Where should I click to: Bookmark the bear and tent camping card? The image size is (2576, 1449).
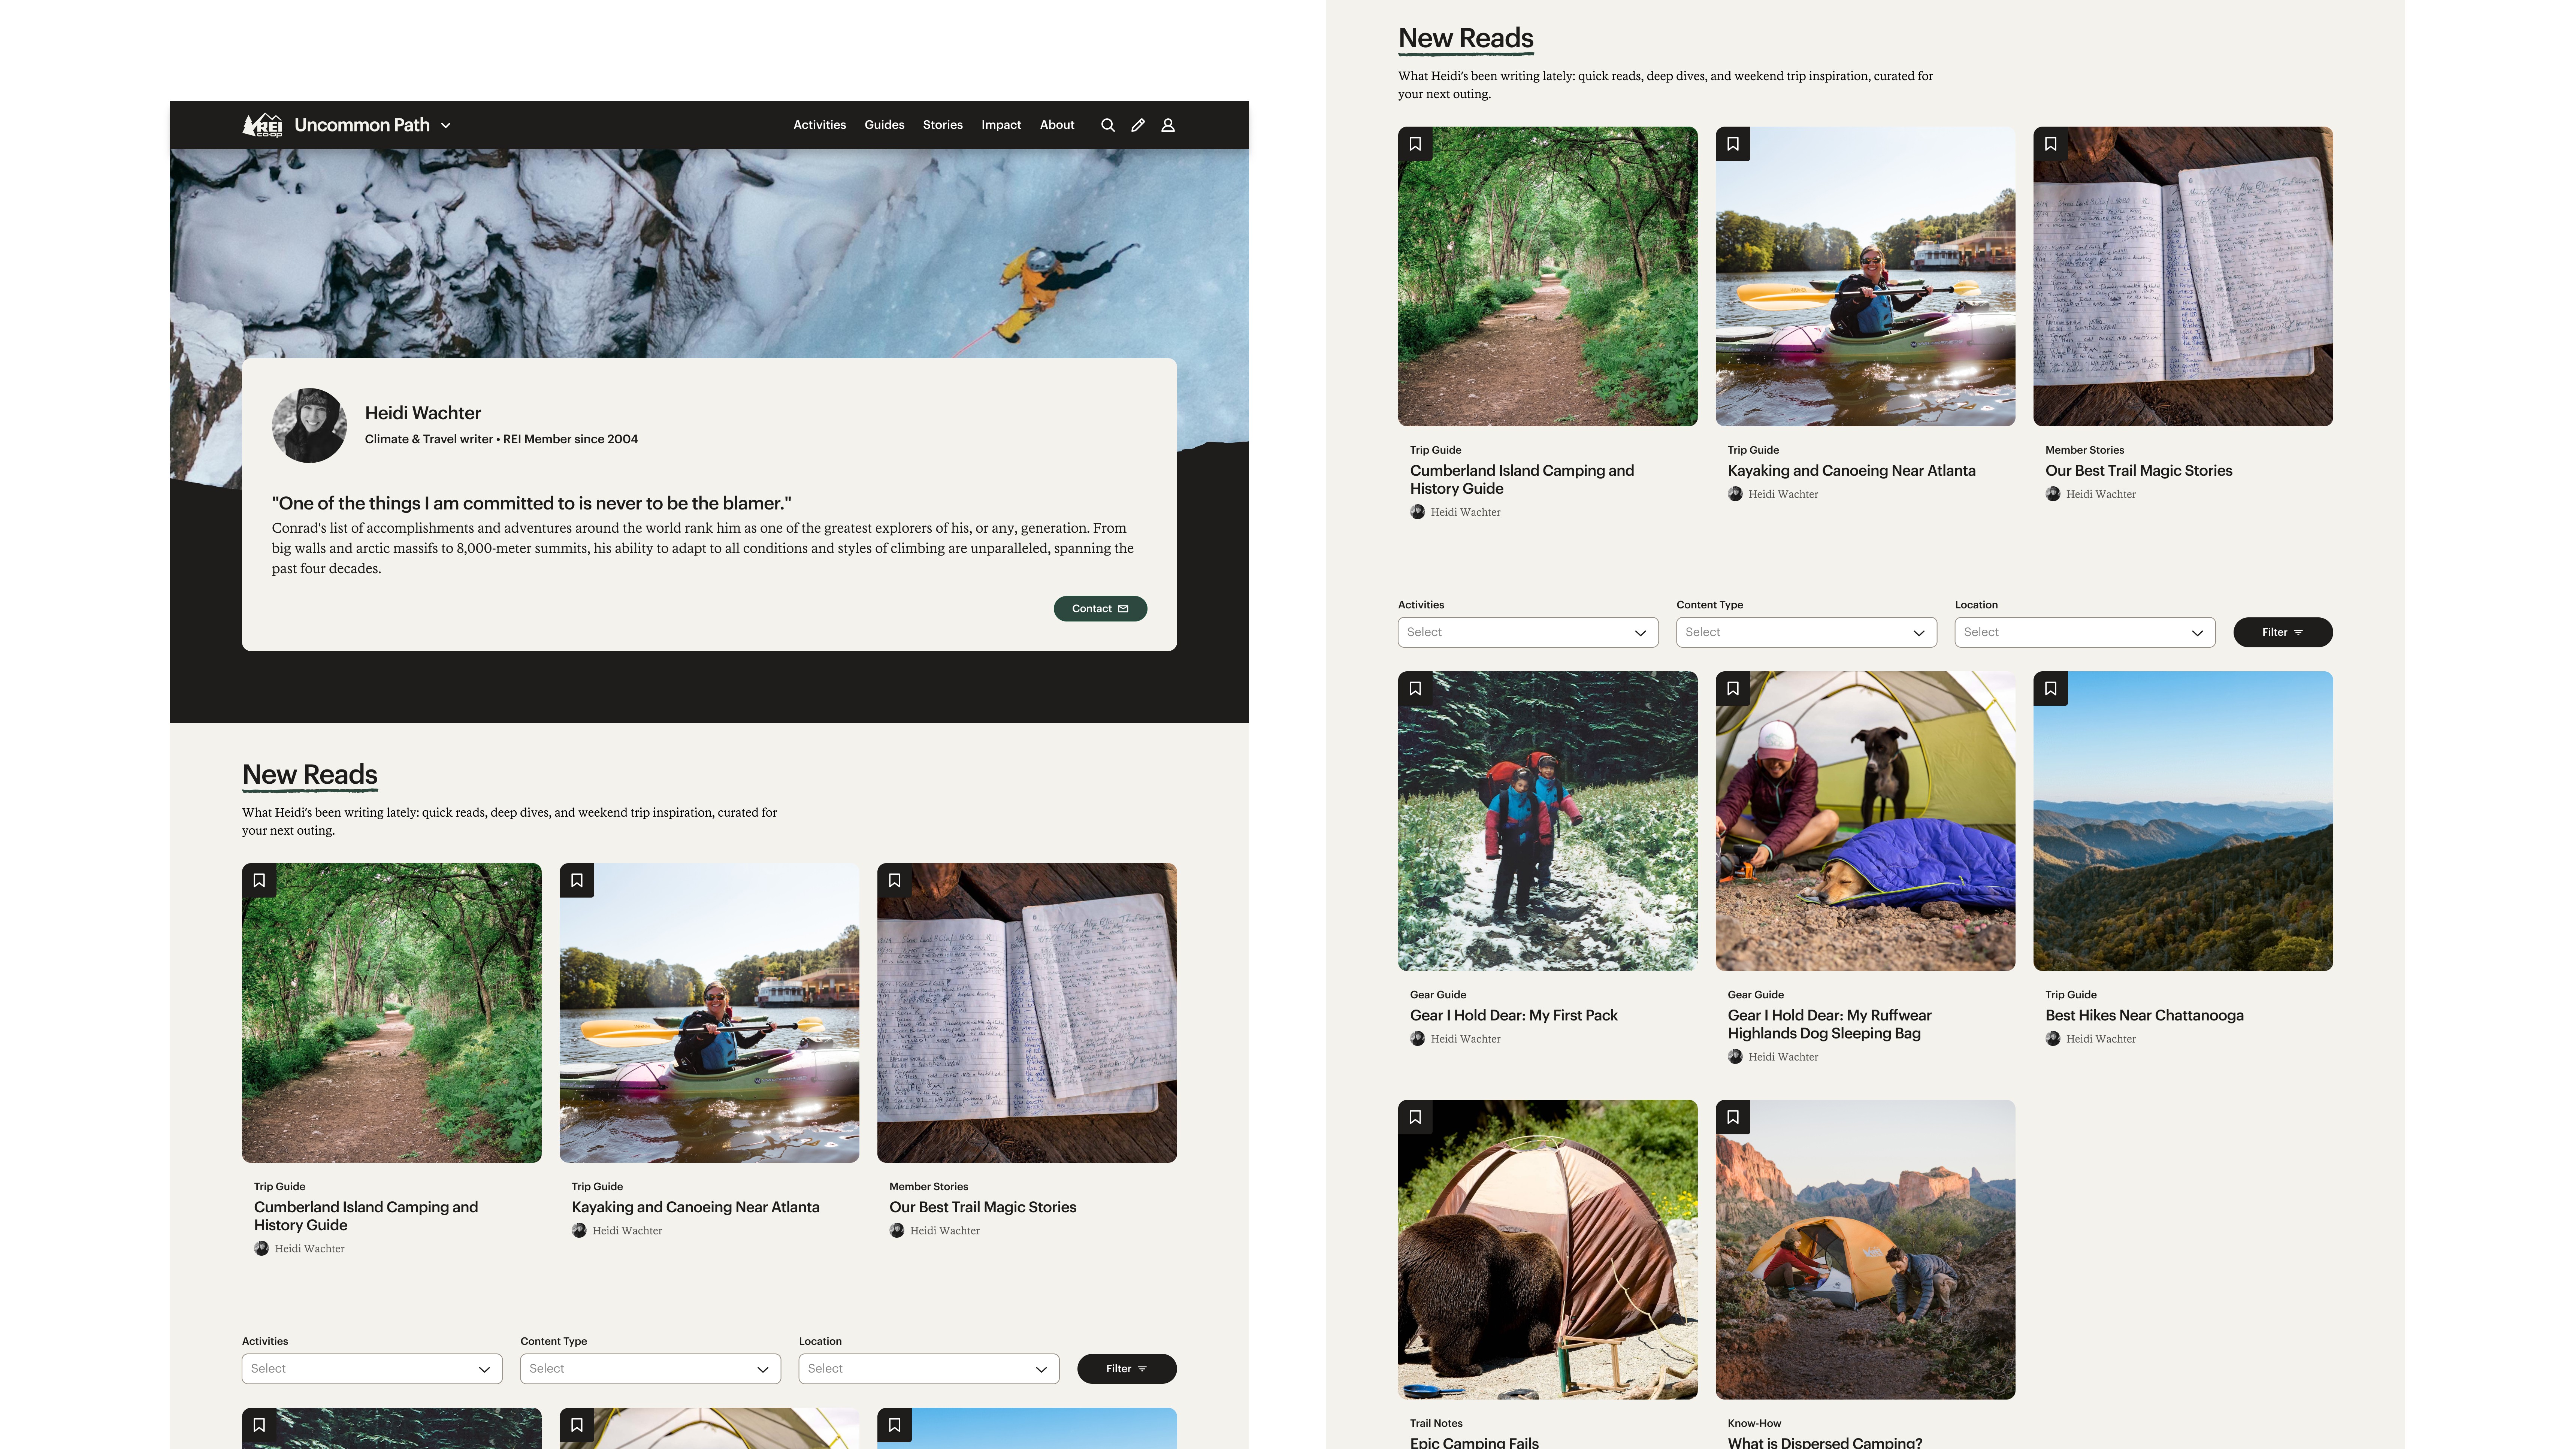tap(1415, 1117)
